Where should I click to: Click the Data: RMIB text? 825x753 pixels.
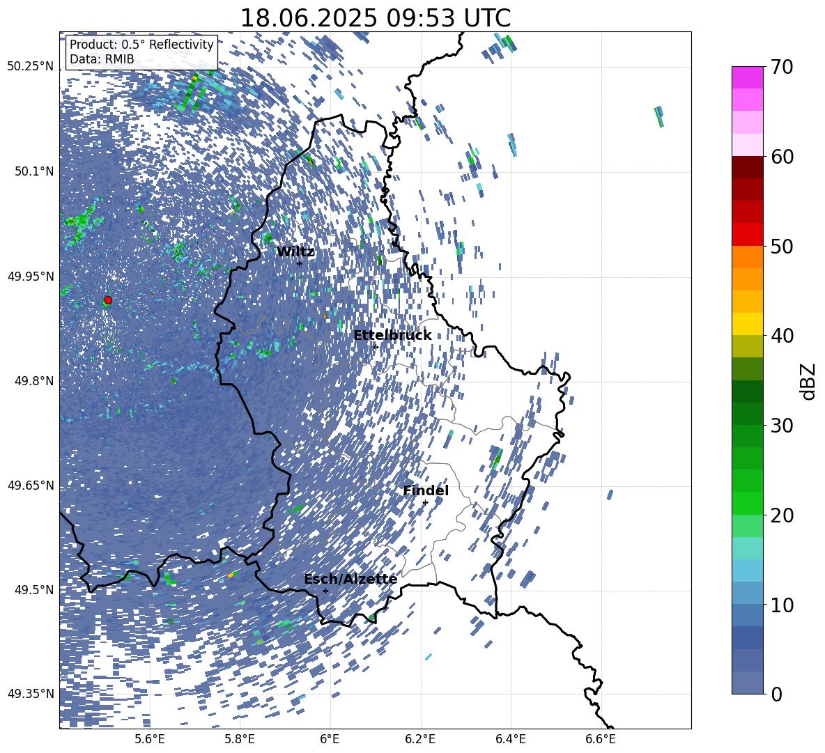(x=102, y=59)
